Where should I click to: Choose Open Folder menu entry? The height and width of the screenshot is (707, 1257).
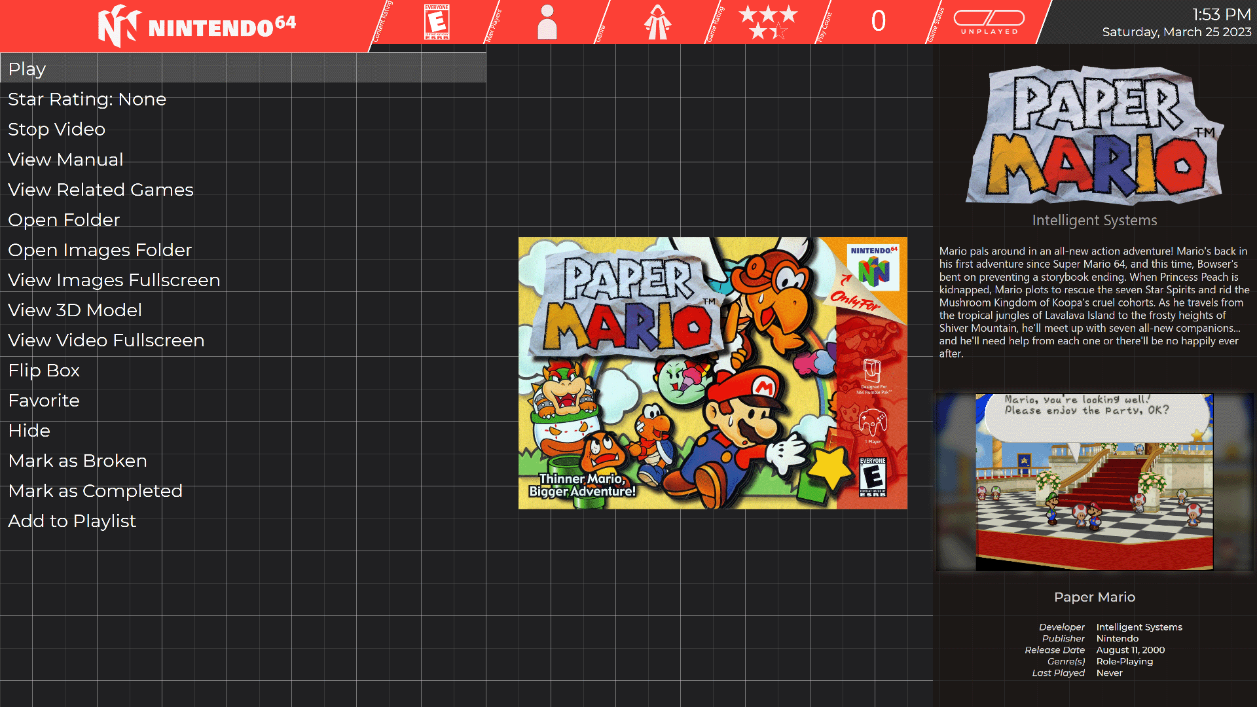click(x=243, y=219)
